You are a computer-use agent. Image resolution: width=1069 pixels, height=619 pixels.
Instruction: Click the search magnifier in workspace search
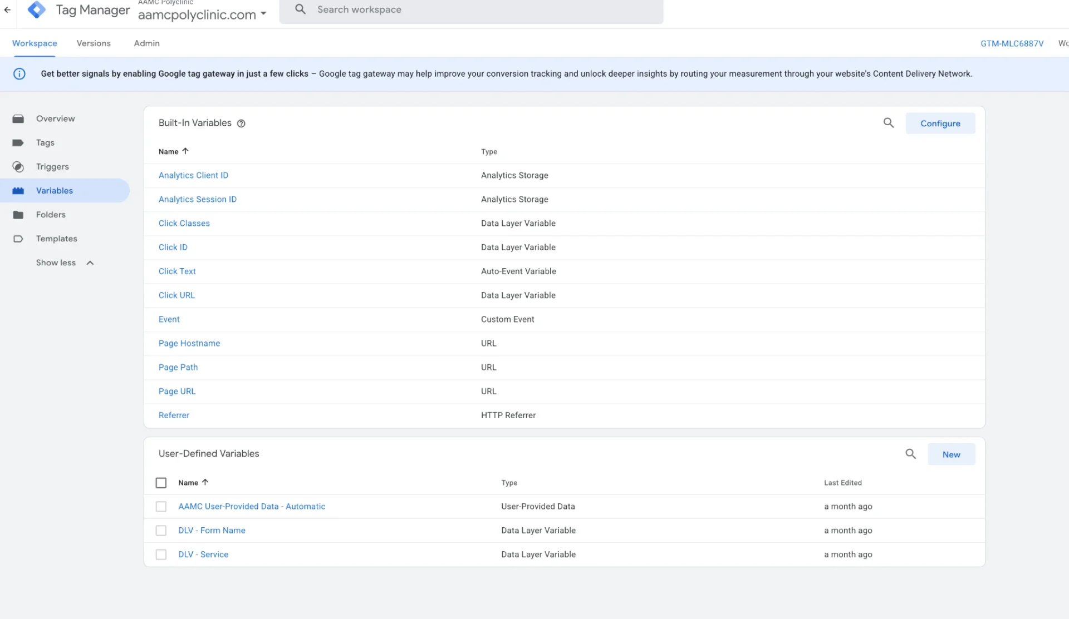pyautogui.click(x=300, y=9)
